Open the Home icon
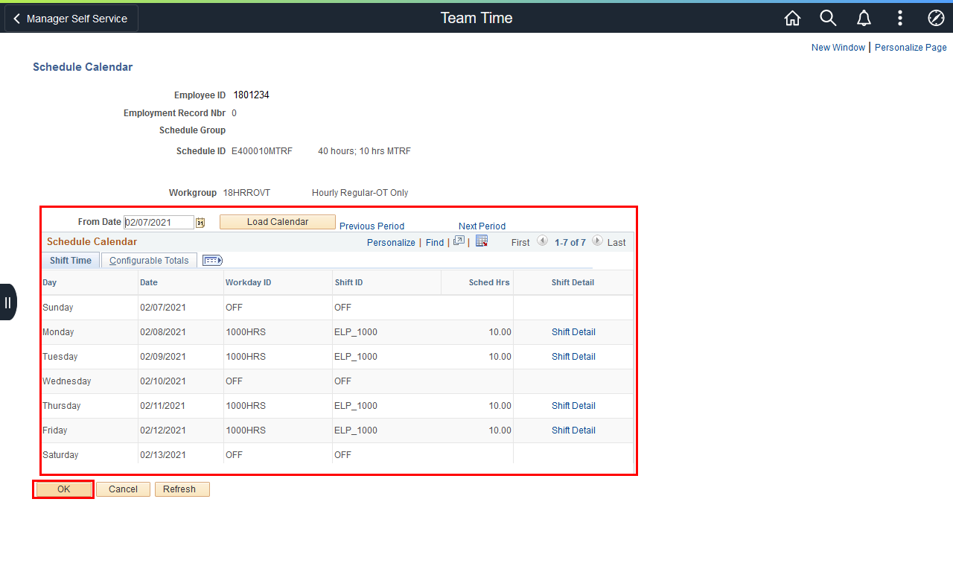Viewport: 953px width, 572px height. (792, 18)
